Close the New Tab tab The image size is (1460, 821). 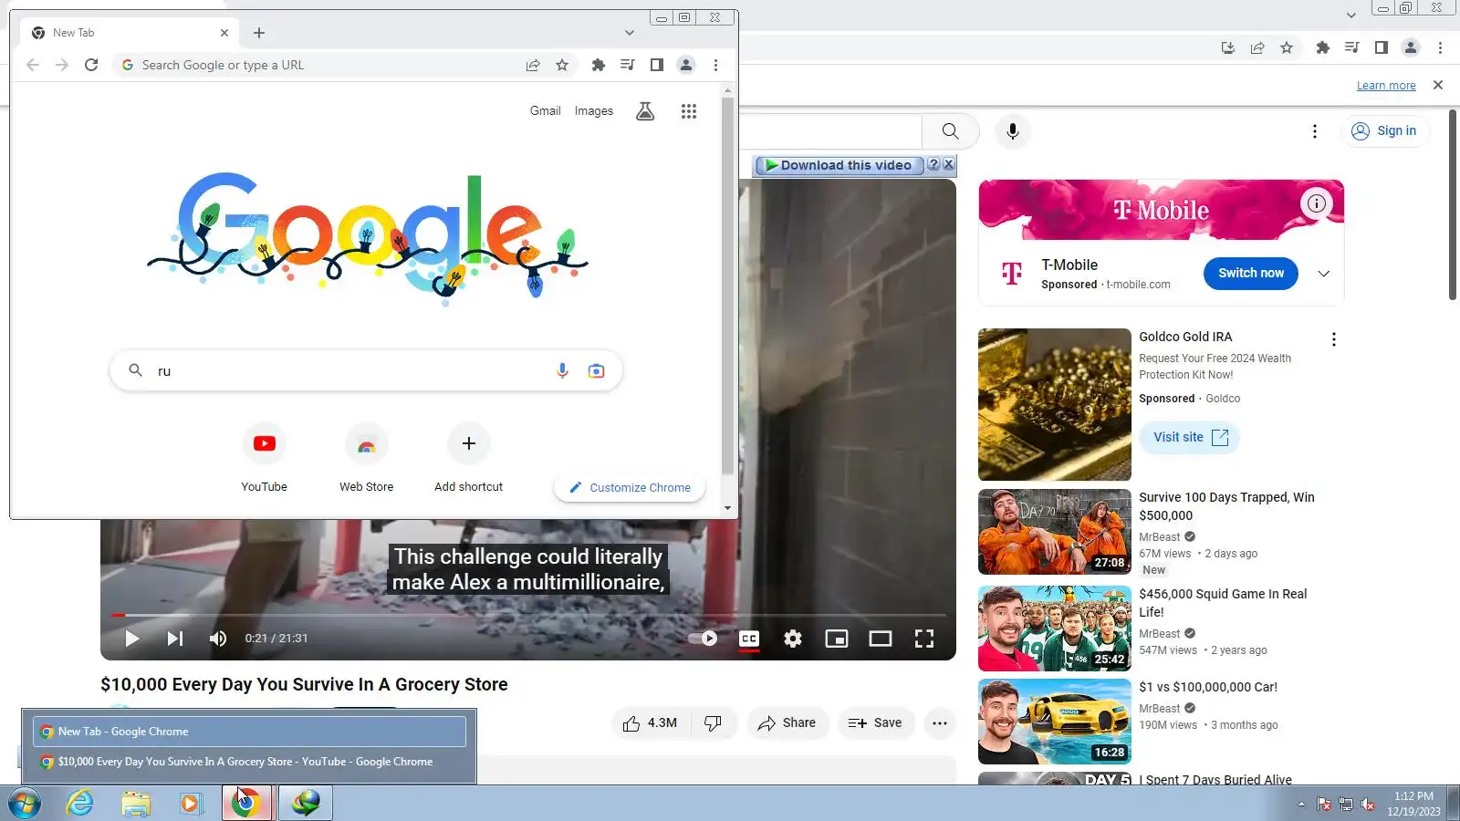tap(224, 33)
